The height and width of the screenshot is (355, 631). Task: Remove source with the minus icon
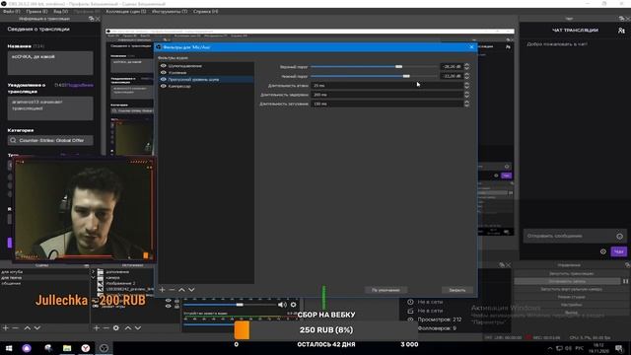105,328
